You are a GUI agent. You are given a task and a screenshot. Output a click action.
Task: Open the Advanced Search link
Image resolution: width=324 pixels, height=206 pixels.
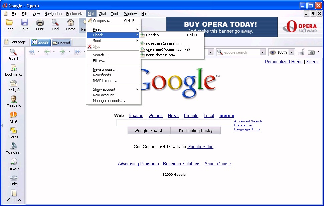point(248,121)
